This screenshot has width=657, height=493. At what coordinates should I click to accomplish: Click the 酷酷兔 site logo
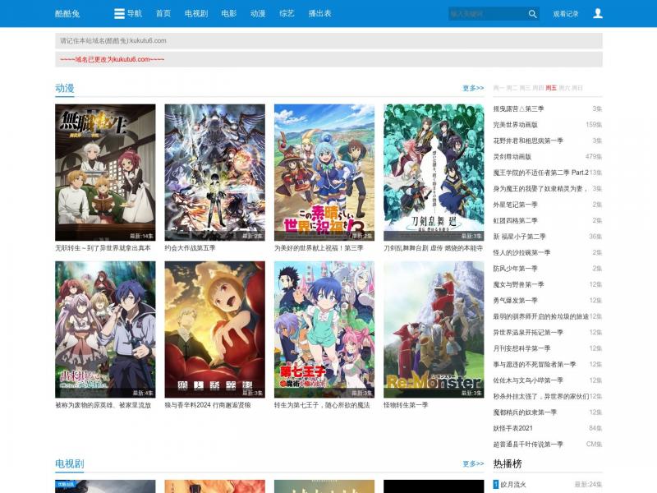tap(67, 13)
